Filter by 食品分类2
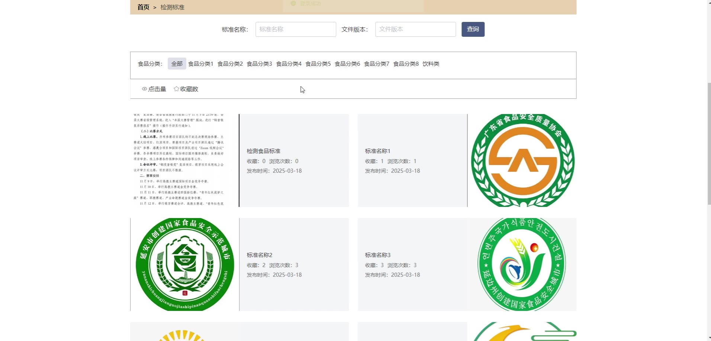711x341 pixels. tap(230, 64)
